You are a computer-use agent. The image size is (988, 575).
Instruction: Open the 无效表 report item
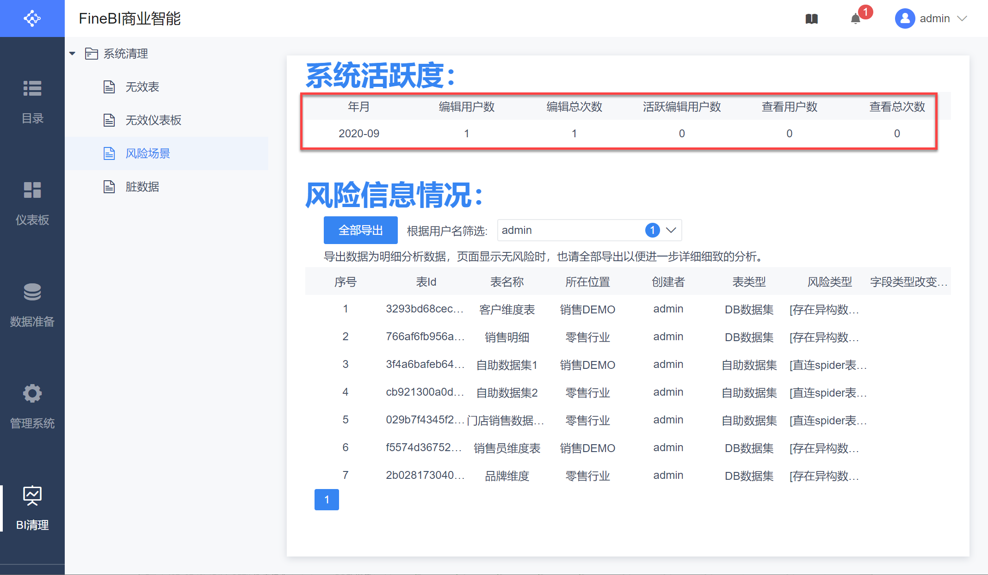click(142, 87)
